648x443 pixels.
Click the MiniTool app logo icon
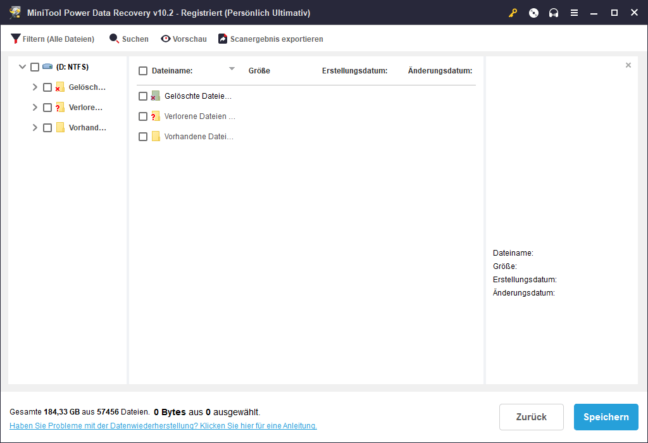pos(15,13)
